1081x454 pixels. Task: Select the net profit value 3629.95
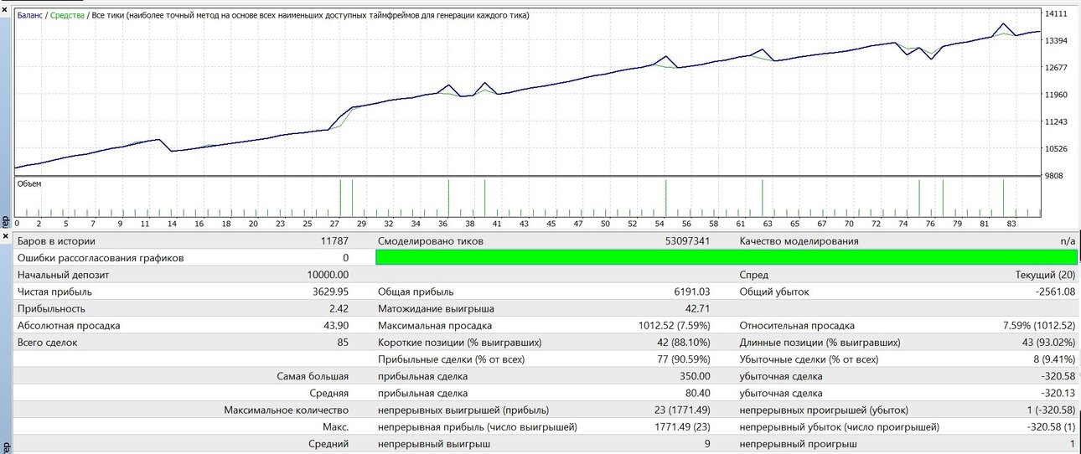click(x=331, y=291)
